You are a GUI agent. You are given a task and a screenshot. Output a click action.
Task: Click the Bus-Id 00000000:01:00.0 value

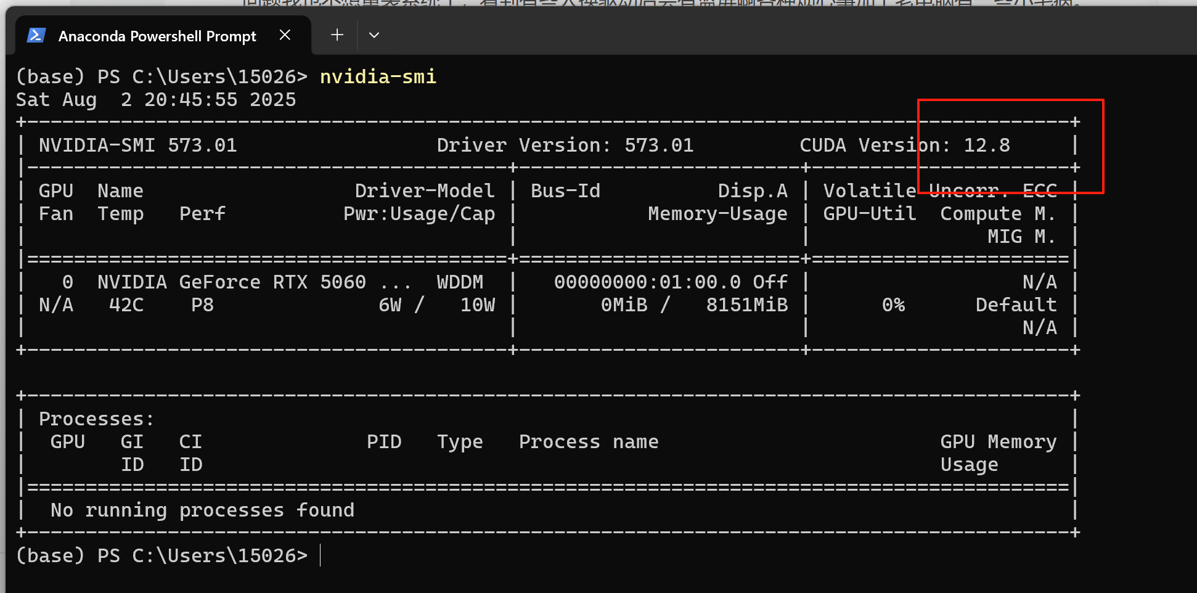pos(647,282)
